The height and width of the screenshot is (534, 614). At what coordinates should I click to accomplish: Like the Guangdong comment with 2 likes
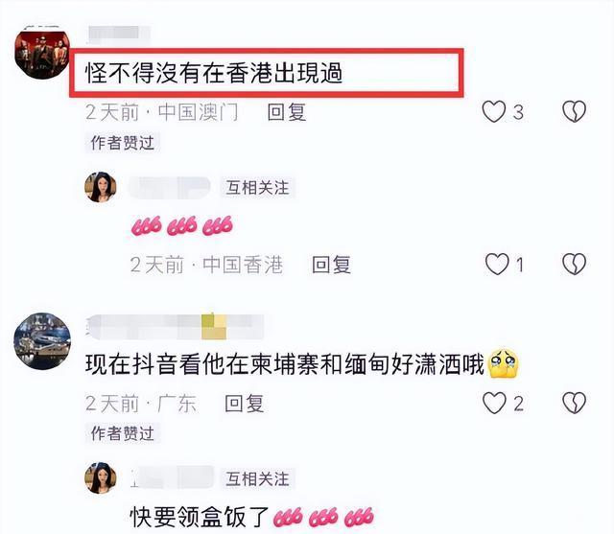pyautogui.click(x=494, y=403)
